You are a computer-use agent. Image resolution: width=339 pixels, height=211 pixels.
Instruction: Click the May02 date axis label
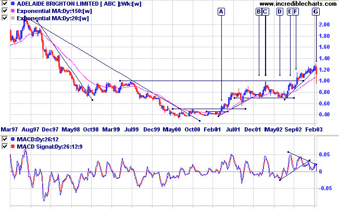point(273,129)
